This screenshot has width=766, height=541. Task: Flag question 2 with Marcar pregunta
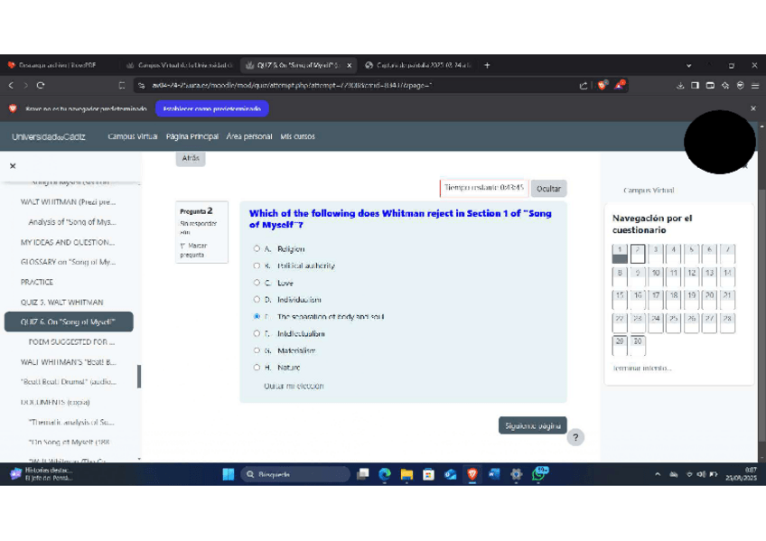click(x=192, y=250)
